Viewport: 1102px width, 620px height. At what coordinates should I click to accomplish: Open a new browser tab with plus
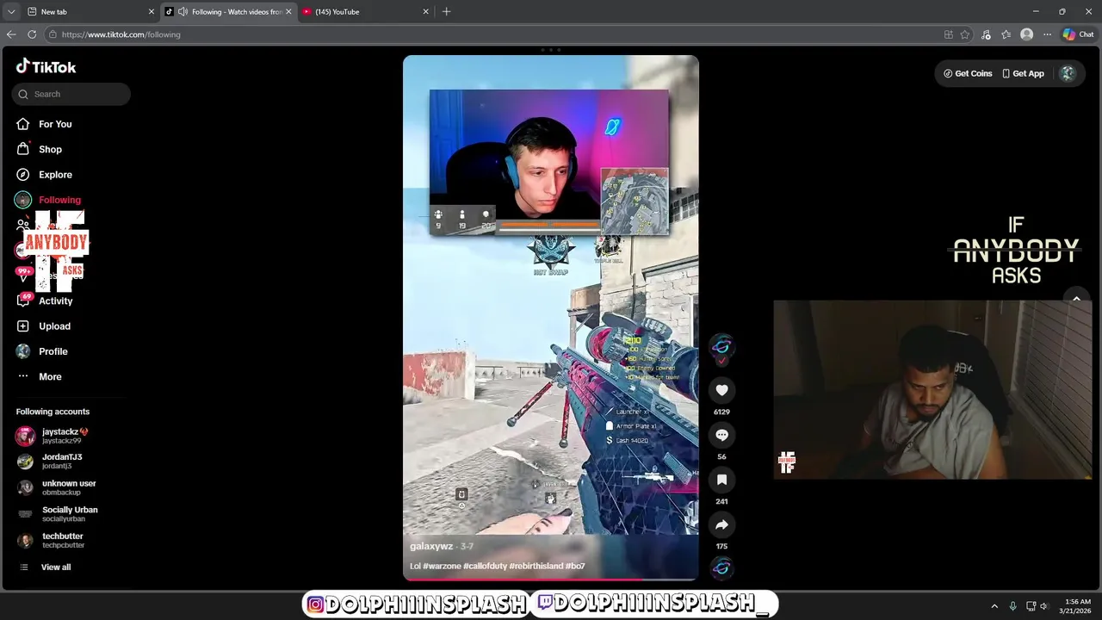[x=446, y=11]
